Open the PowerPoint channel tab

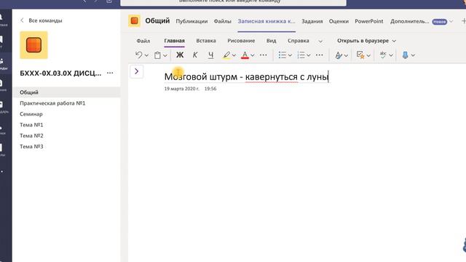[x=369, y=21]
